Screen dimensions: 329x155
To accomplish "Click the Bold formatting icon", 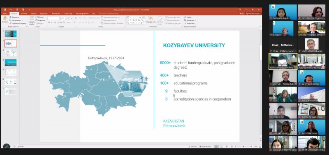I will [49, 22].
